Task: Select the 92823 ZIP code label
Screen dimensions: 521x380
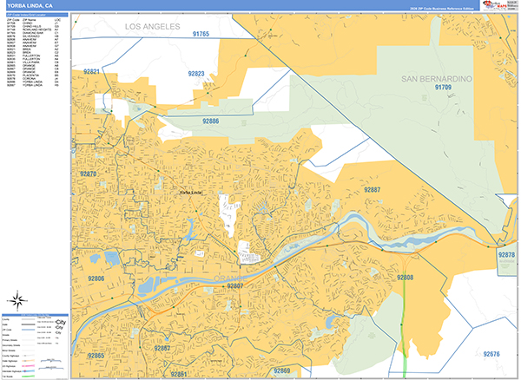Action: click(195, 75)
